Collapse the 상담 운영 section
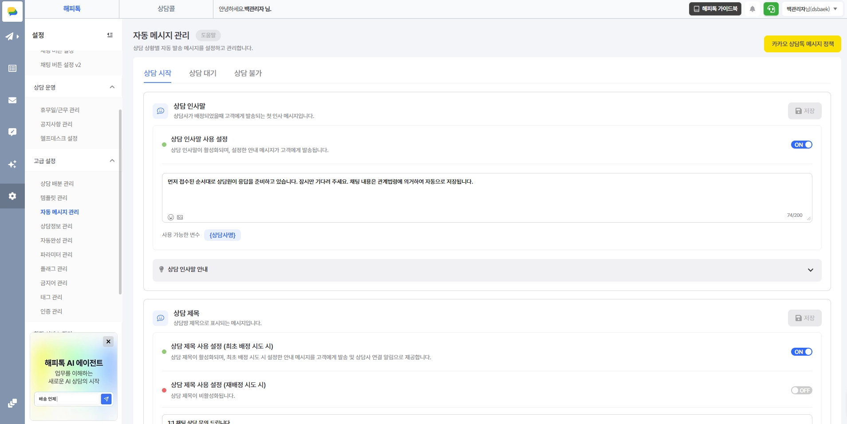This screenshot has width=847, height=424. pyautogui.click(x=112, y=87)
